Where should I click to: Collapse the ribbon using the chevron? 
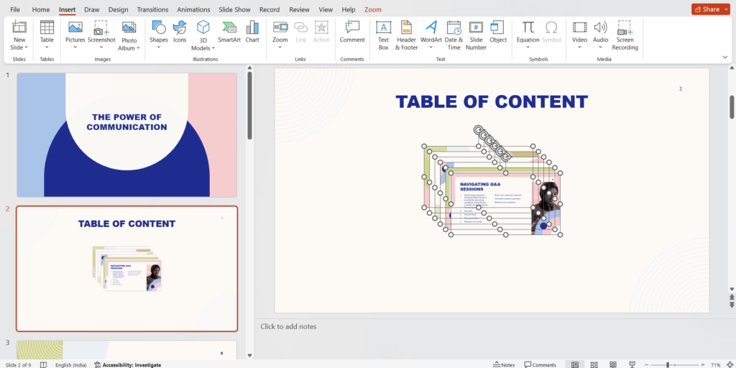[x=725, y=57]
